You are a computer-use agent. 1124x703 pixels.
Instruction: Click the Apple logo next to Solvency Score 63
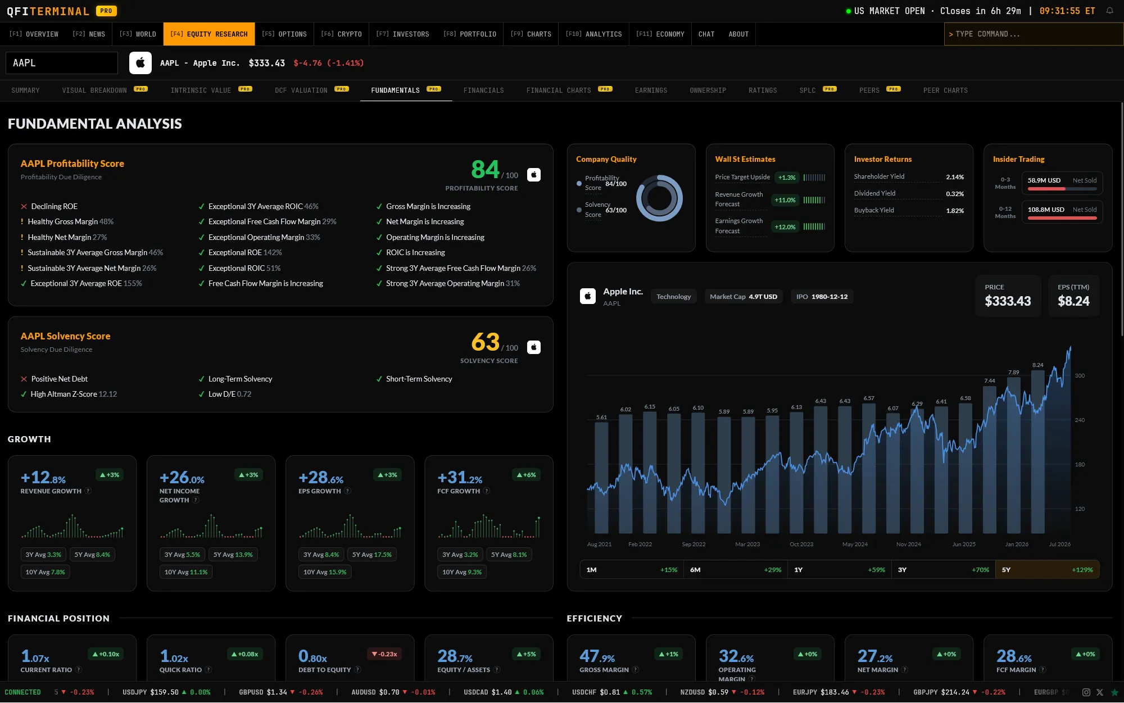[534, 347]
